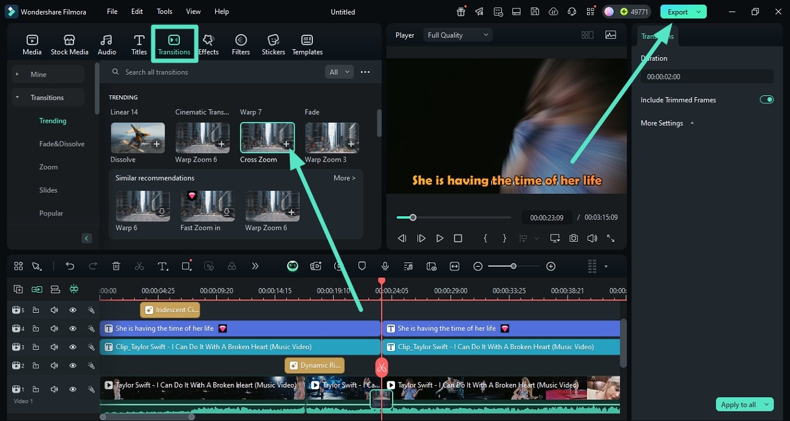
Task: Switch to the Titles tab
Action: [139, 45]
